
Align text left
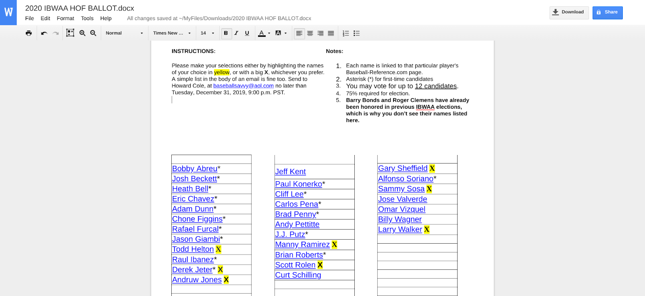pos(299,33)
